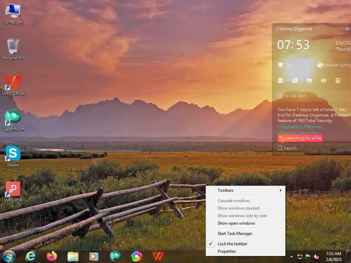Open Windows Media Player from the taskbar
Image resolution: width=351 pixels, height=263 pixels.
tap(94, 256)
